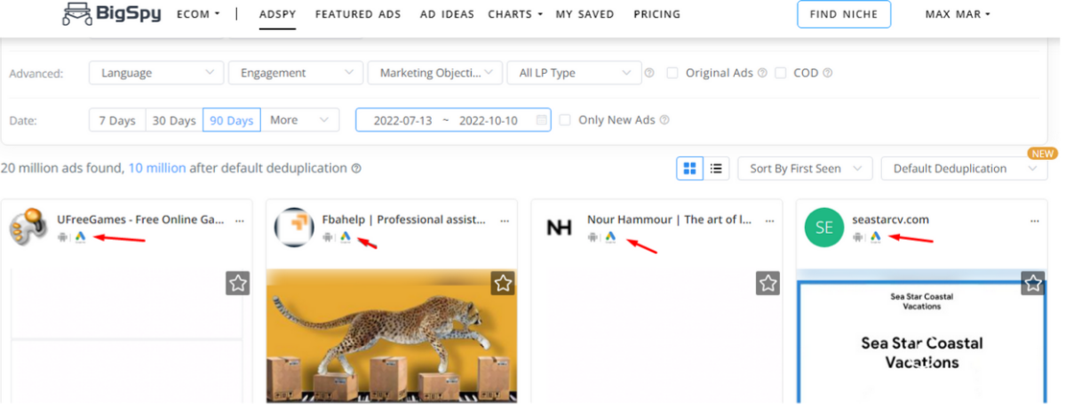Open AD IDEAS page

tap(447, 14)
